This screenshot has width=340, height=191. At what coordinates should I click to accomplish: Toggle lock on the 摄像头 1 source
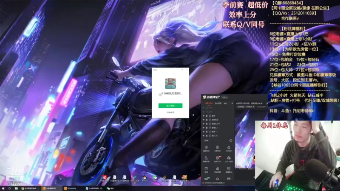click(207, 128)
